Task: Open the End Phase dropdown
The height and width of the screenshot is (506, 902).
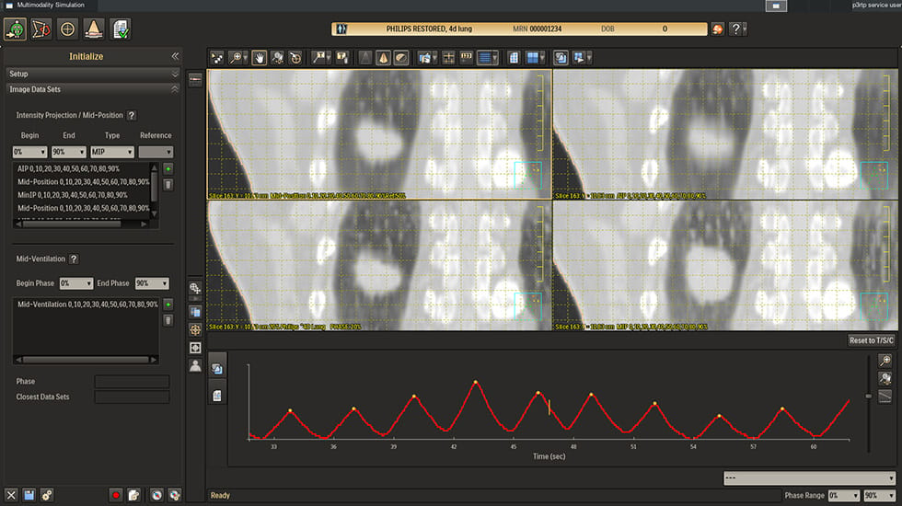Action: [152, 283]
